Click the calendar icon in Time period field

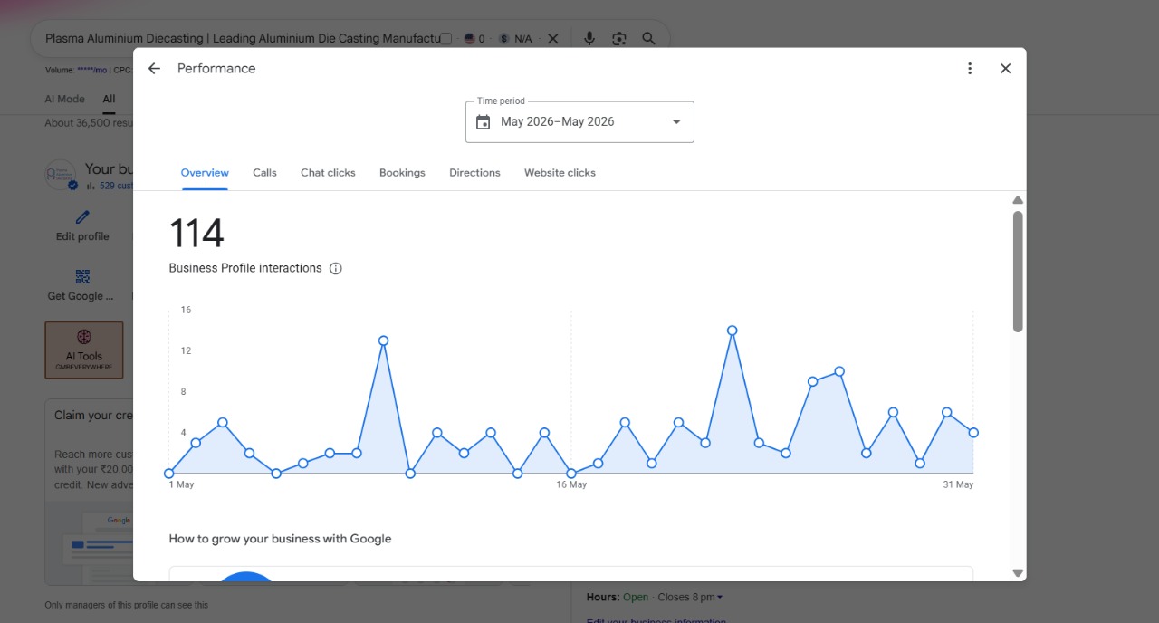tap(484, 122)
